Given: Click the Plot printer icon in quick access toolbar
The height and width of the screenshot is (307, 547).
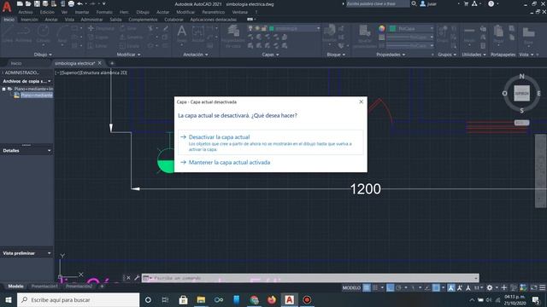Looking at the screenshot, I should tap(71, 3).
